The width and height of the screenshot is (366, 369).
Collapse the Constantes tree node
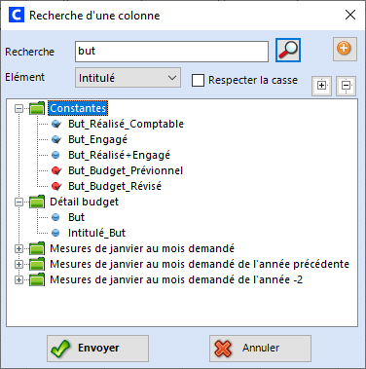(x=18, y=108)
